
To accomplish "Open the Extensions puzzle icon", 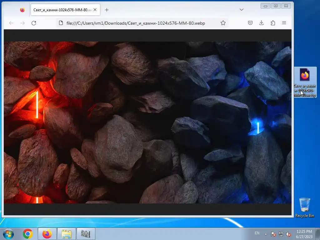I will [x=273, y=23].
